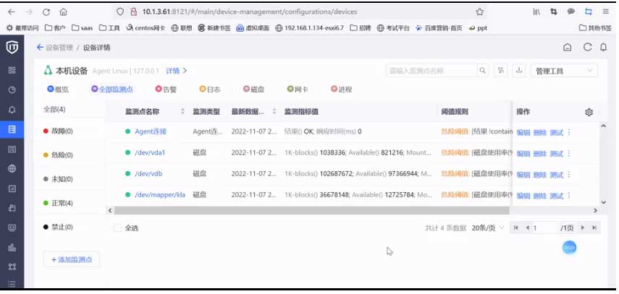Switch to the 进程 tab
This screenshot has width=619, height=294.
pyautogui.click(x=341, y=90)
